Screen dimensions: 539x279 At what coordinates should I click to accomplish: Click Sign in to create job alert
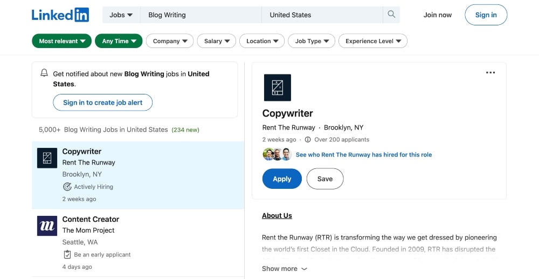tap(103, 103)
